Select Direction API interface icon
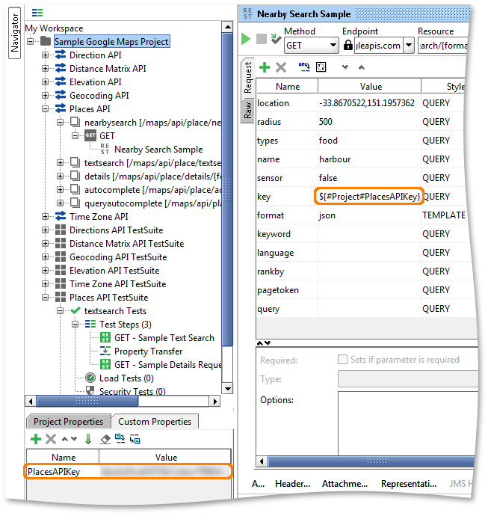Image resolution: width=488 pixels, height=516 pixels. pyautogui.click(x=61, y=55)
